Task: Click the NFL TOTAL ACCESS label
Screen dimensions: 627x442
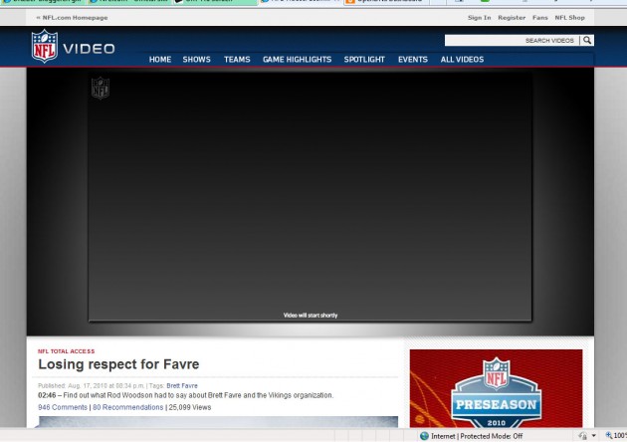Action: (x=67, y=351)
